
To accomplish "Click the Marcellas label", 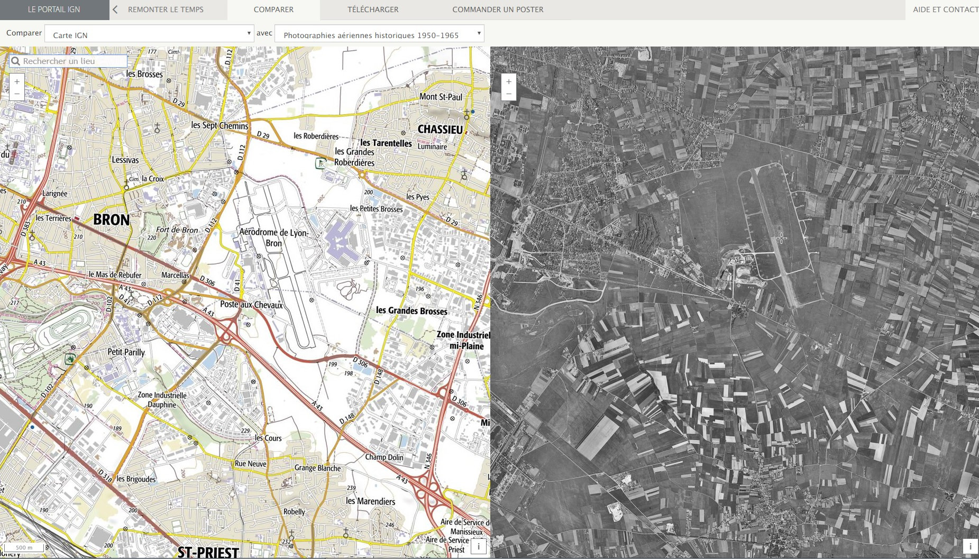I will (175, 276).
